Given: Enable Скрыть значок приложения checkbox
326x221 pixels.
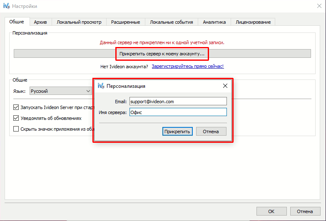Looking at the screenshot, I should coord(16,129).
